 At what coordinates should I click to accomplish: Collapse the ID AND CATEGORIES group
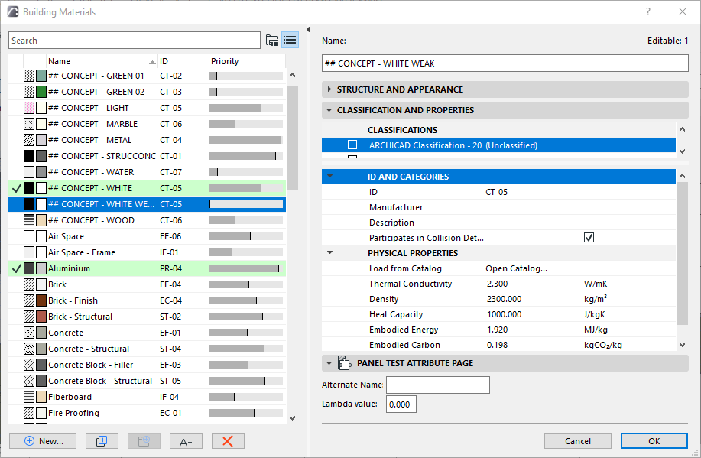coord(330,176)
